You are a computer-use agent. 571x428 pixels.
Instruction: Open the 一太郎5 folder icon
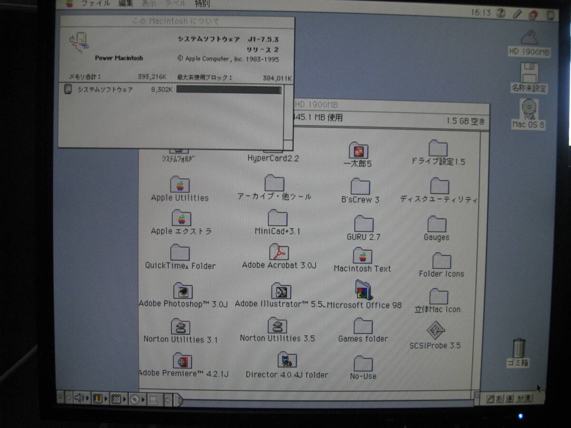tap(358, 151)
